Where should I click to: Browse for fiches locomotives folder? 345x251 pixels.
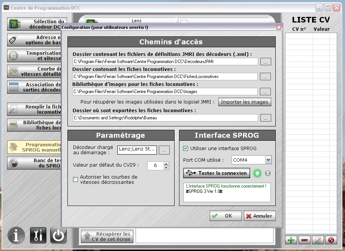tap(265, 77)
